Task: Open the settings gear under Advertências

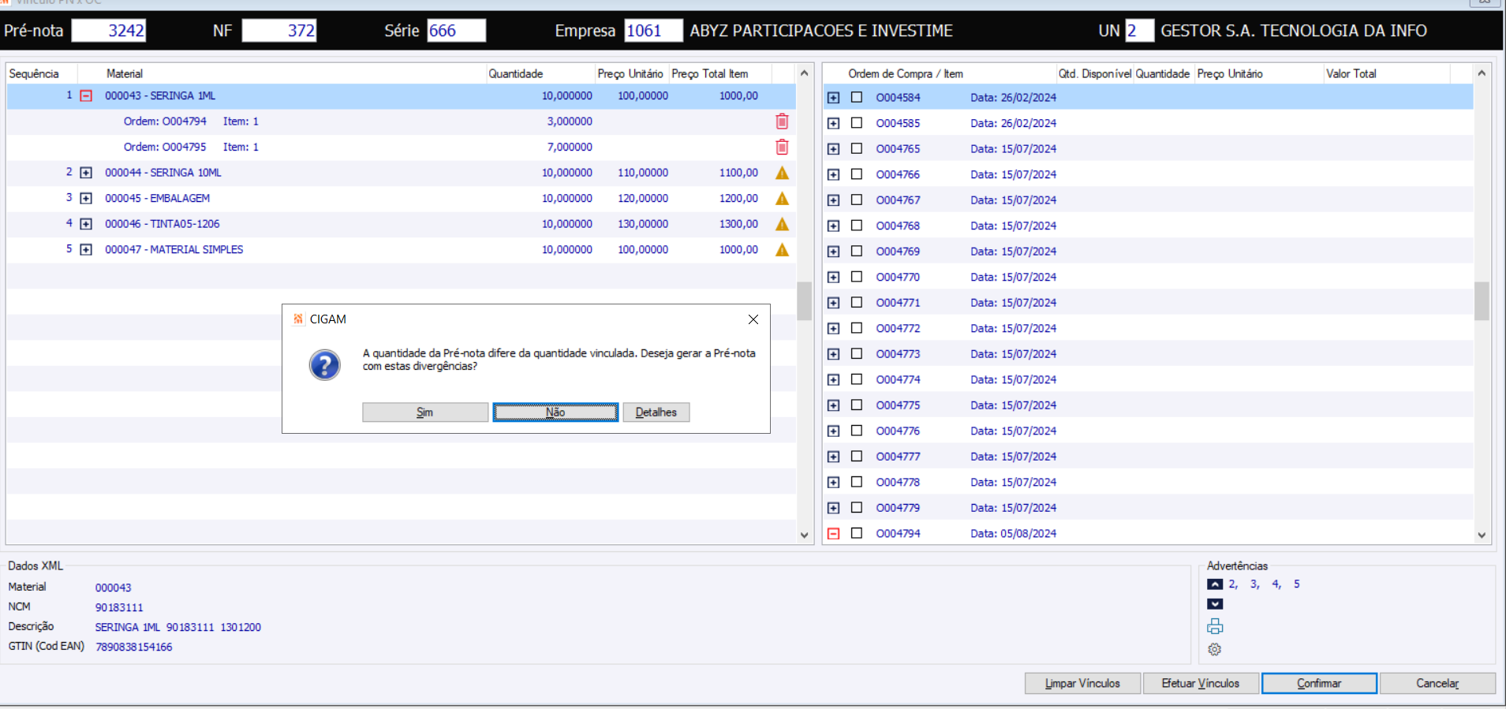Action: click(1215, 649)
